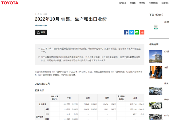Open the 移动性 menu
The image size is (169, 120).
[x=142, y=3]
